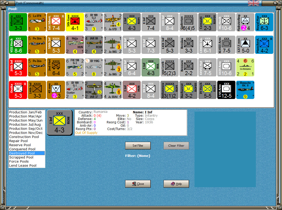Image resolution: width=282 pixels, height=210 pixels.
Task: Select the Manchester 4-2 blue counter
Action: 264,45
